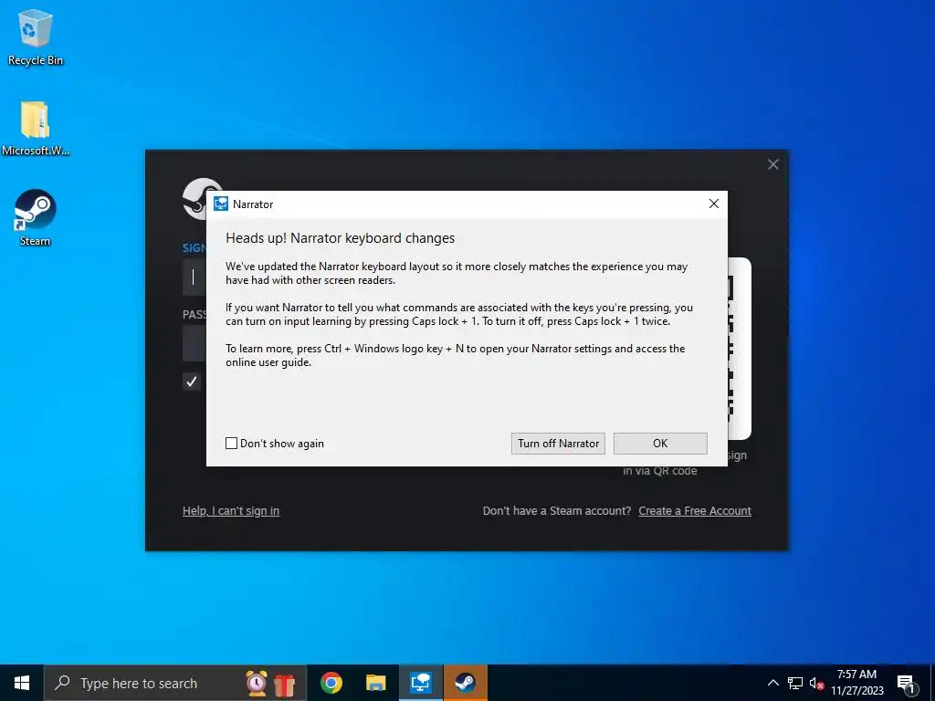Click the taskbar search box

click(174, 683)
